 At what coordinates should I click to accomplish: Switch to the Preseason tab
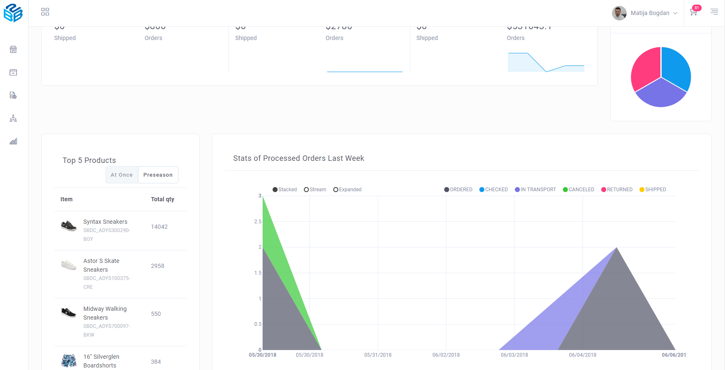tap(158, 175)
